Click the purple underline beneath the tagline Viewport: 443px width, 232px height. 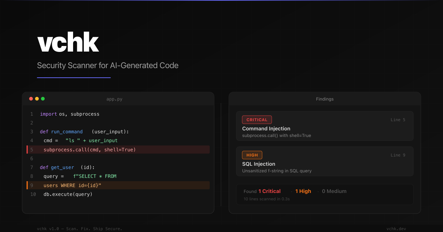click(x=74, y=78)
